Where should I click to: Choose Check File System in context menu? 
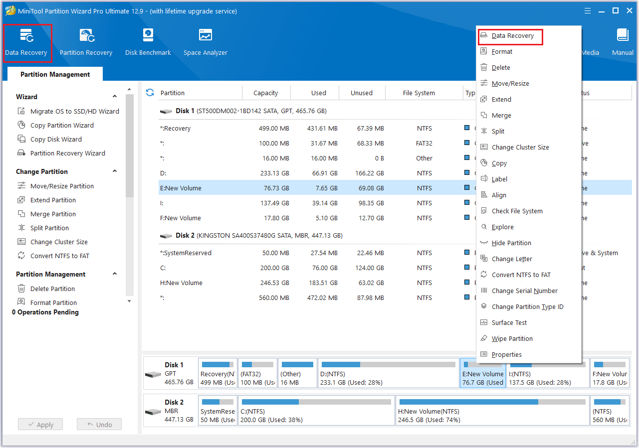coord(529,211)
